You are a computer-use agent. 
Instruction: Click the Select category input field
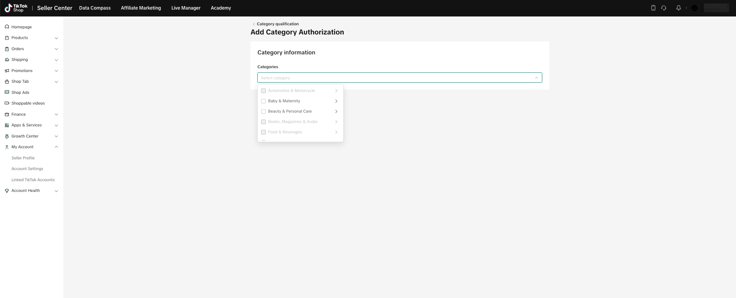395,78
